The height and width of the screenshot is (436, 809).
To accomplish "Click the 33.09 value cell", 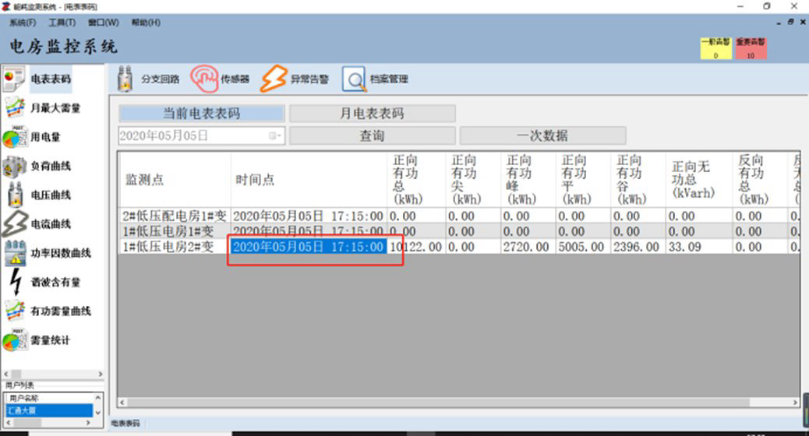I will [700, 247].
